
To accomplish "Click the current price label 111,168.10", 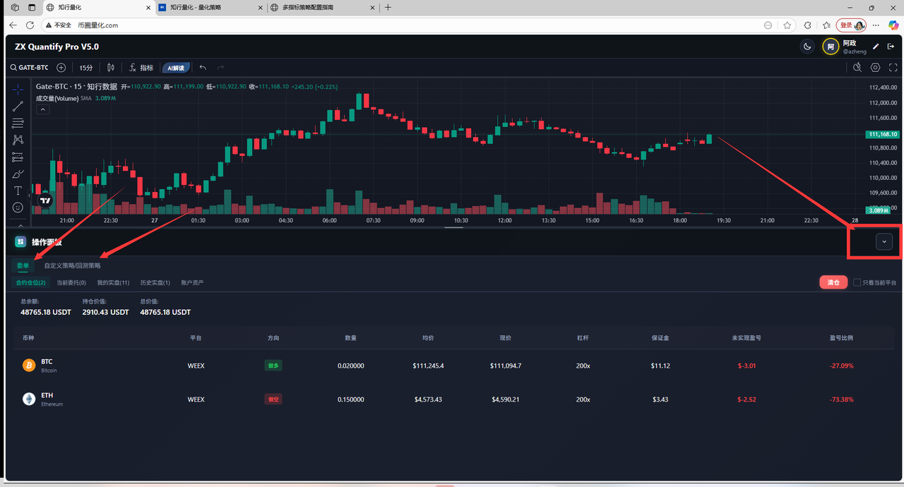I will [882, 134].
